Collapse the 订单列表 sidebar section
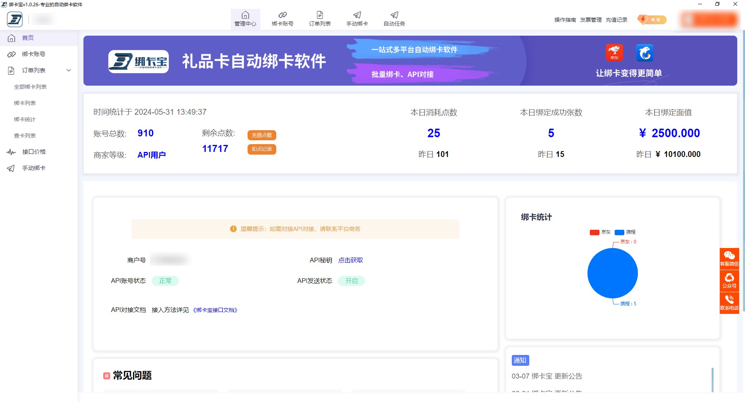This screenshot has width=745, height=403. point(69,70)
